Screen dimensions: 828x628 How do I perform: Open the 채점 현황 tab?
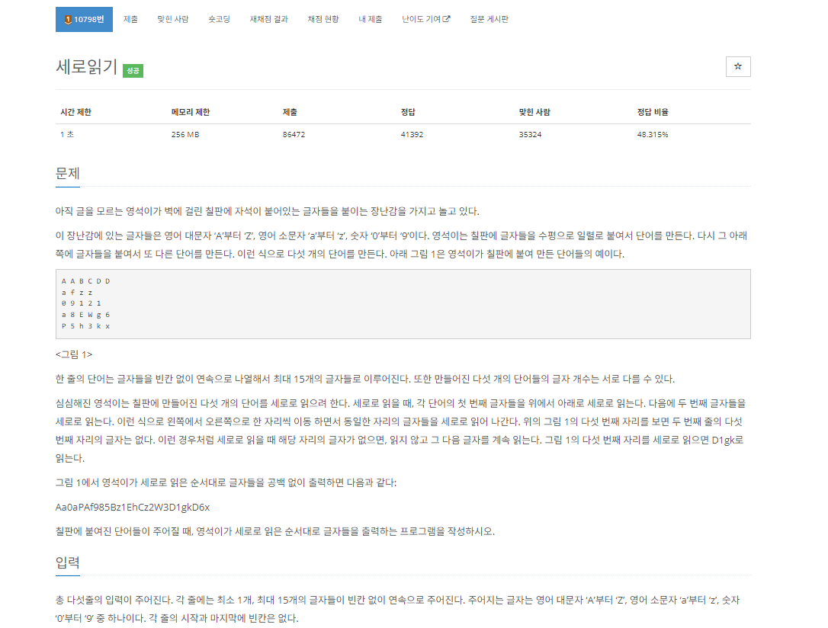(x=323, y=20)
